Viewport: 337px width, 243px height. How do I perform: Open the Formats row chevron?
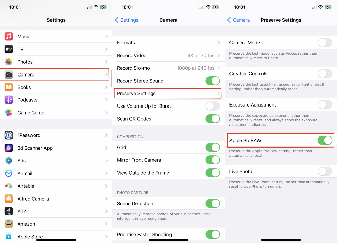[219, 43]
